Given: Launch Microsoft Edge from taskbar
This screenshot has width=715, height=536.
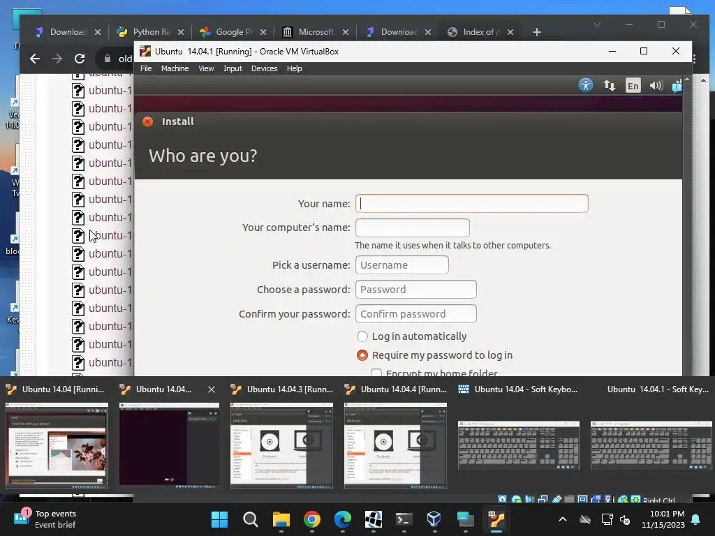Looking at the screenshot, I should pos(342,519).
